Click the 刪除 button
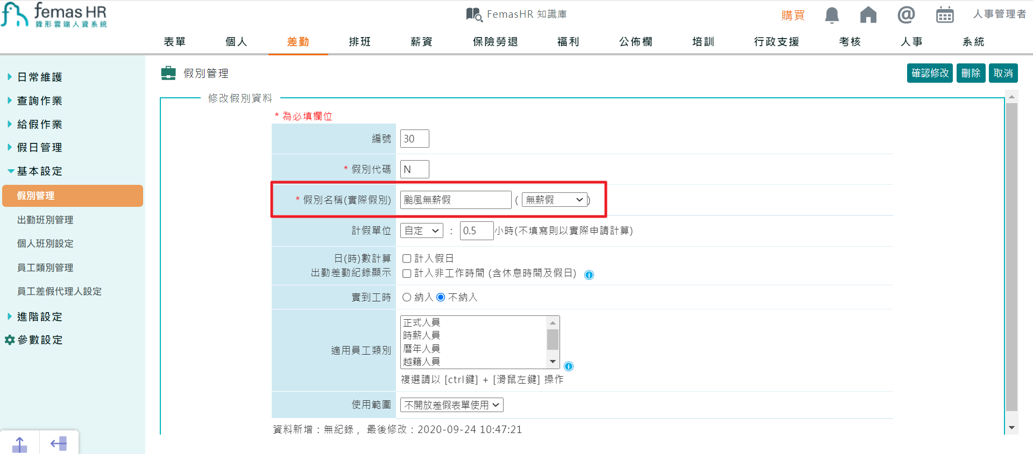Image resolution: width=1033 pixels, height=454 pixels. click(x=971, y=73)
